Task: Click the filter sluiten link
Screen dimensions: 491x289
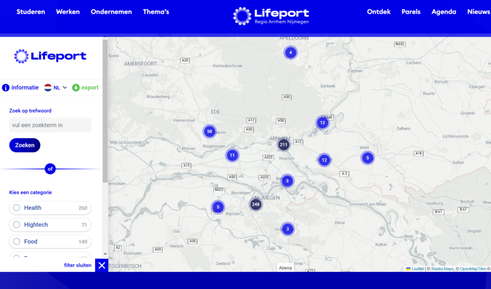Action: click(78, 265)
